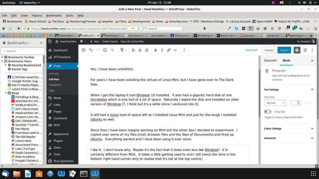319x179 pixels.
Task: Go to browser home page icon
Action: click(4, 29)
